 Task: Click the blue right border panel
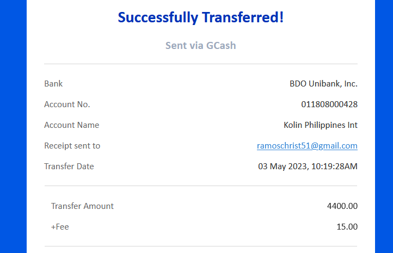click(384, 126)
